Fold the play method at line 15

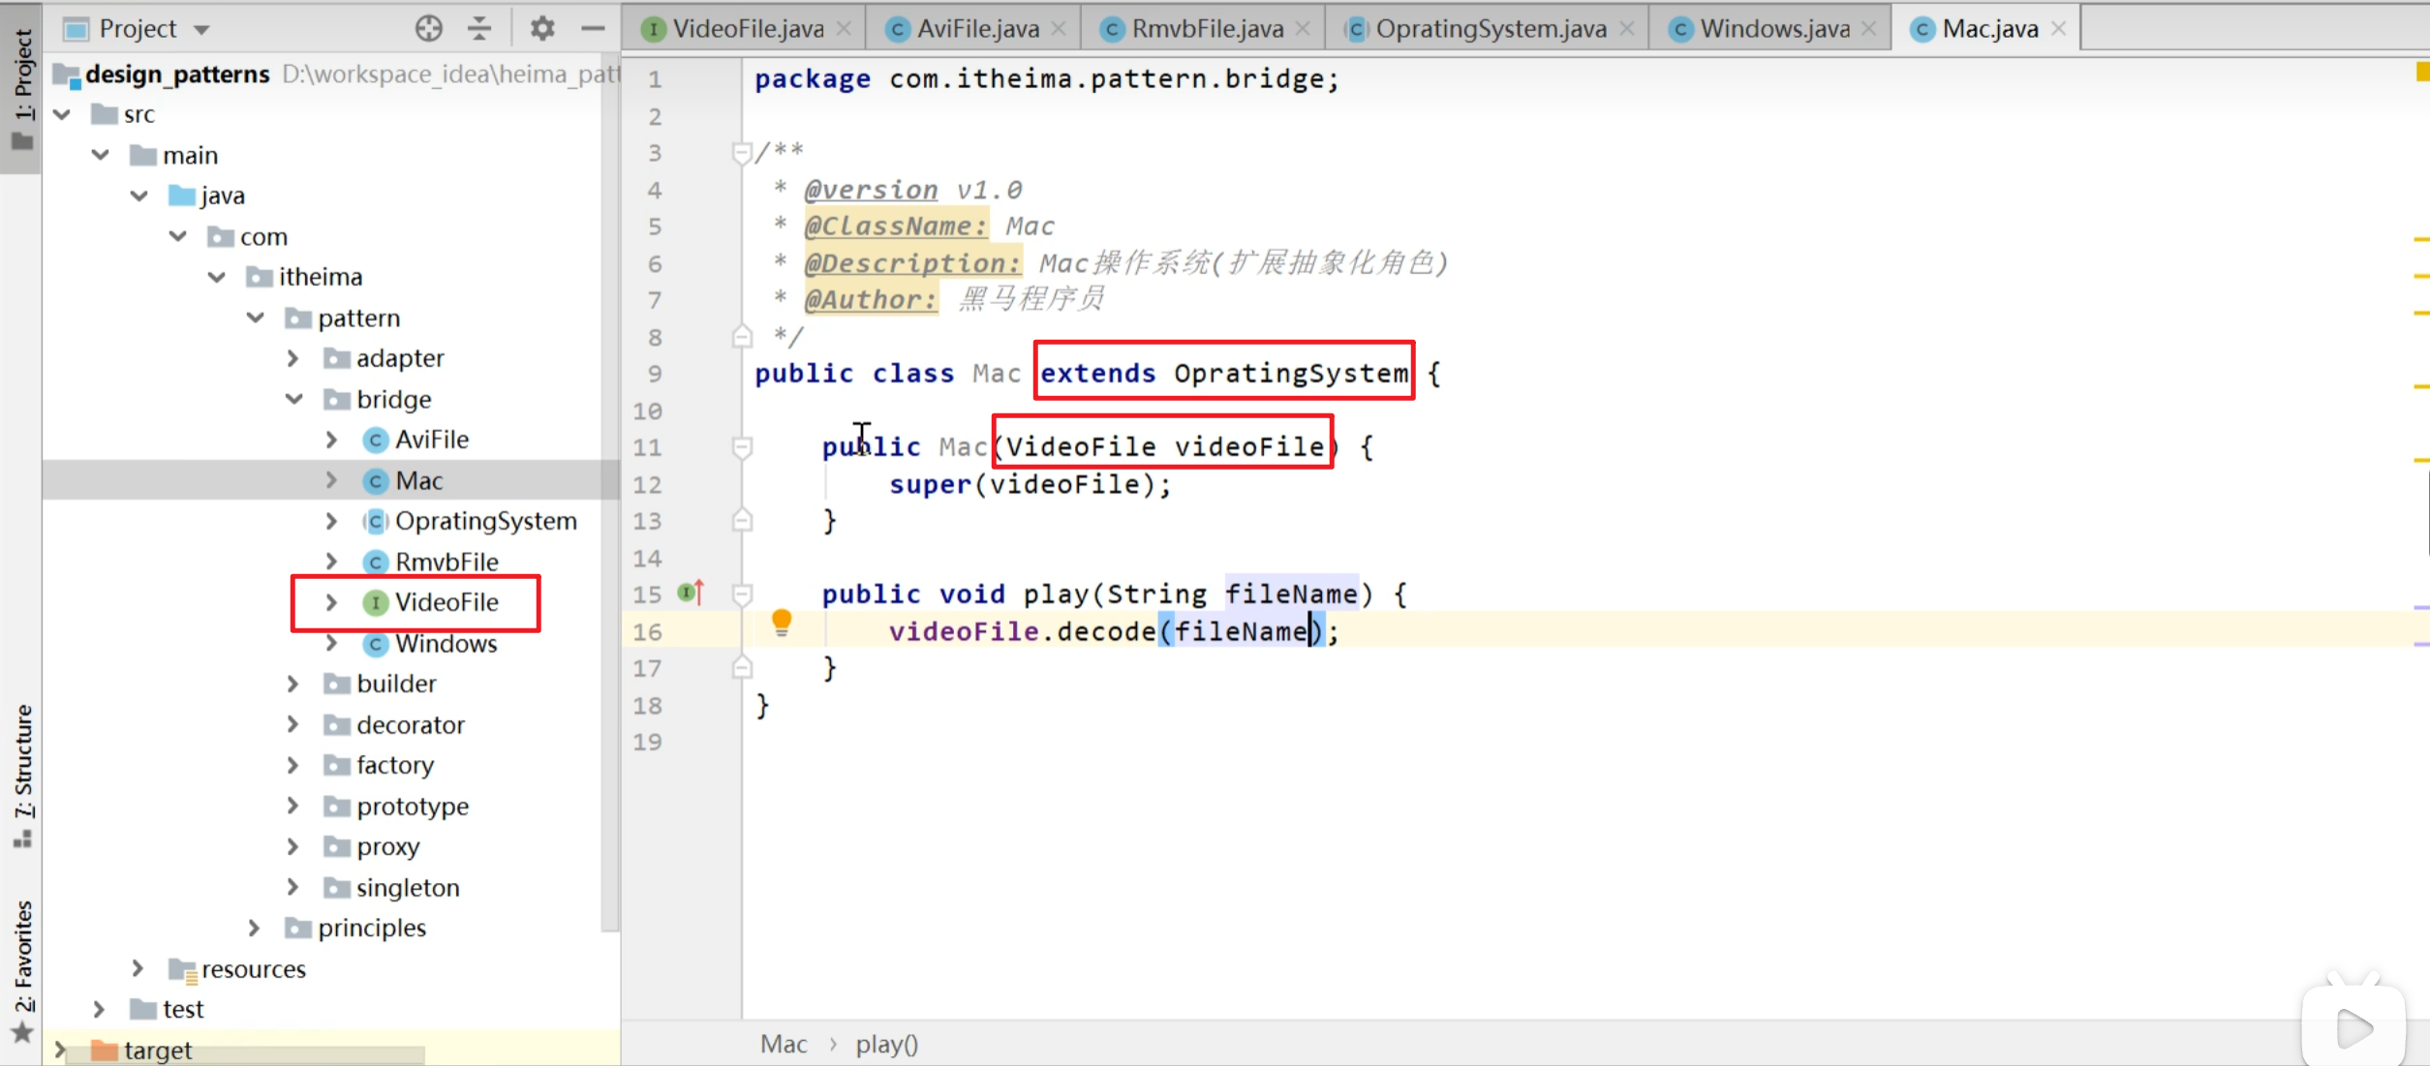(x=742, y=594)
